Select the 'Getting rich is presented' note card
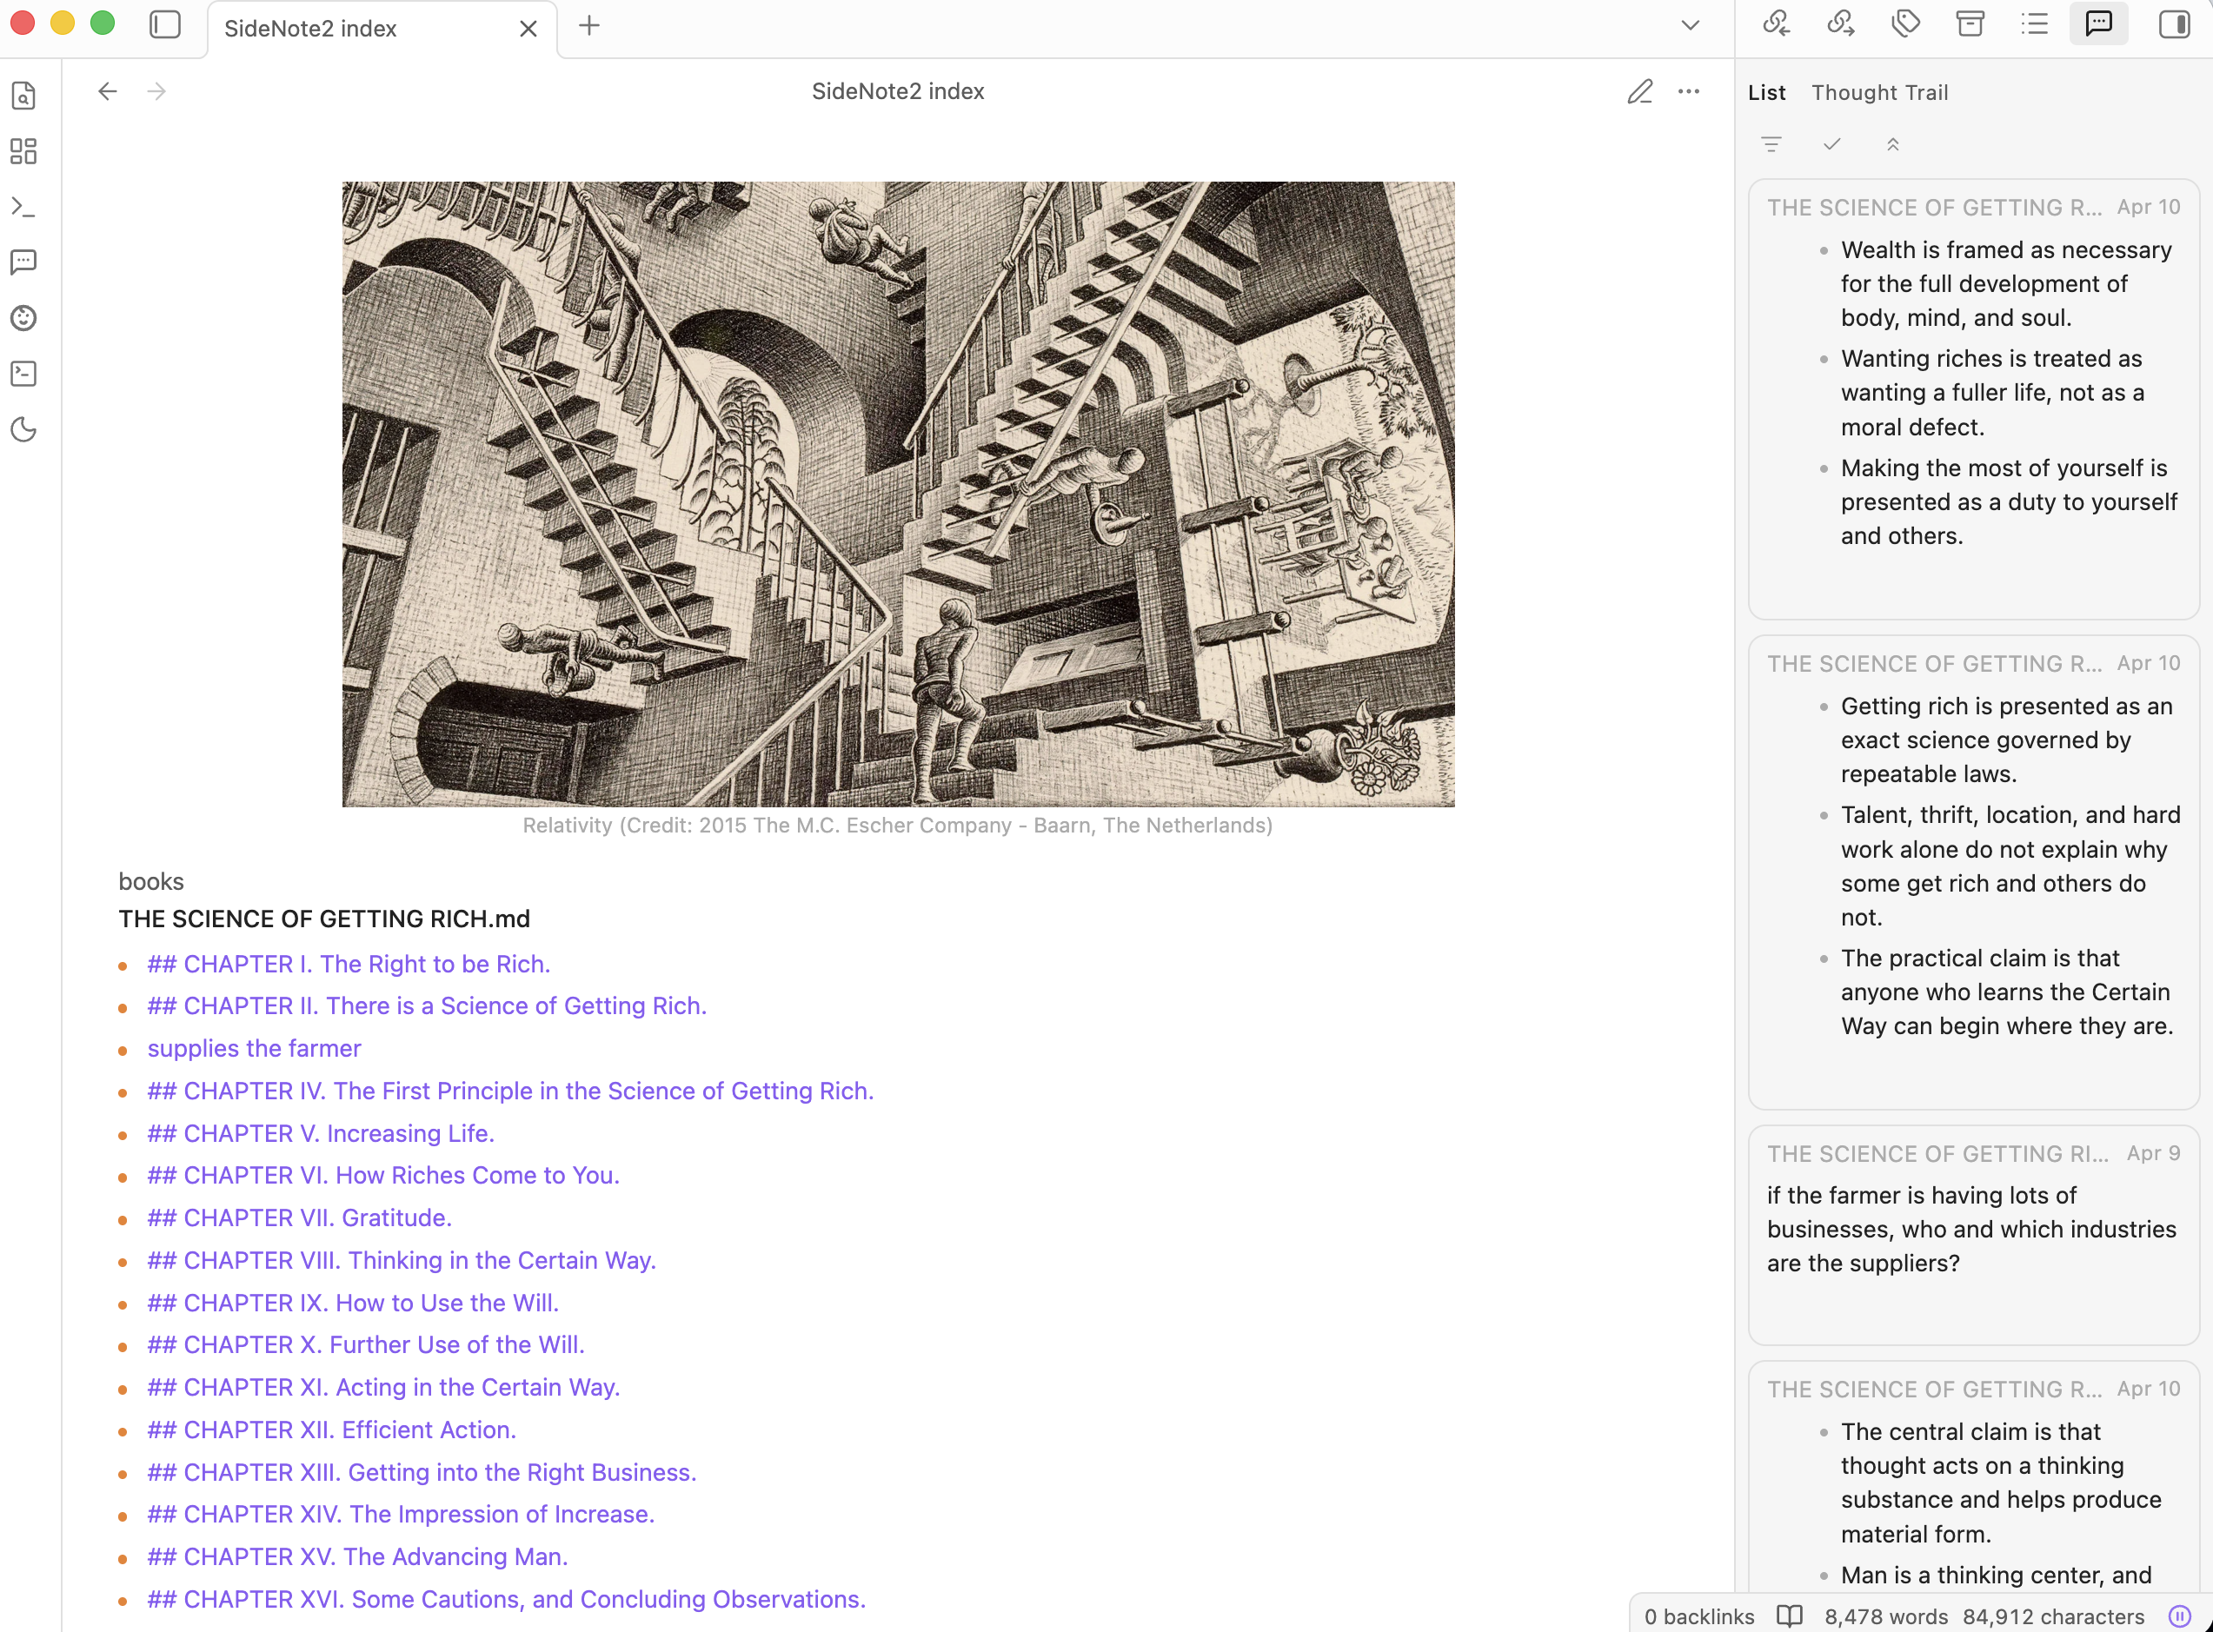2213x1632 pixels. pyautogui.click(x=1973, y=872)
